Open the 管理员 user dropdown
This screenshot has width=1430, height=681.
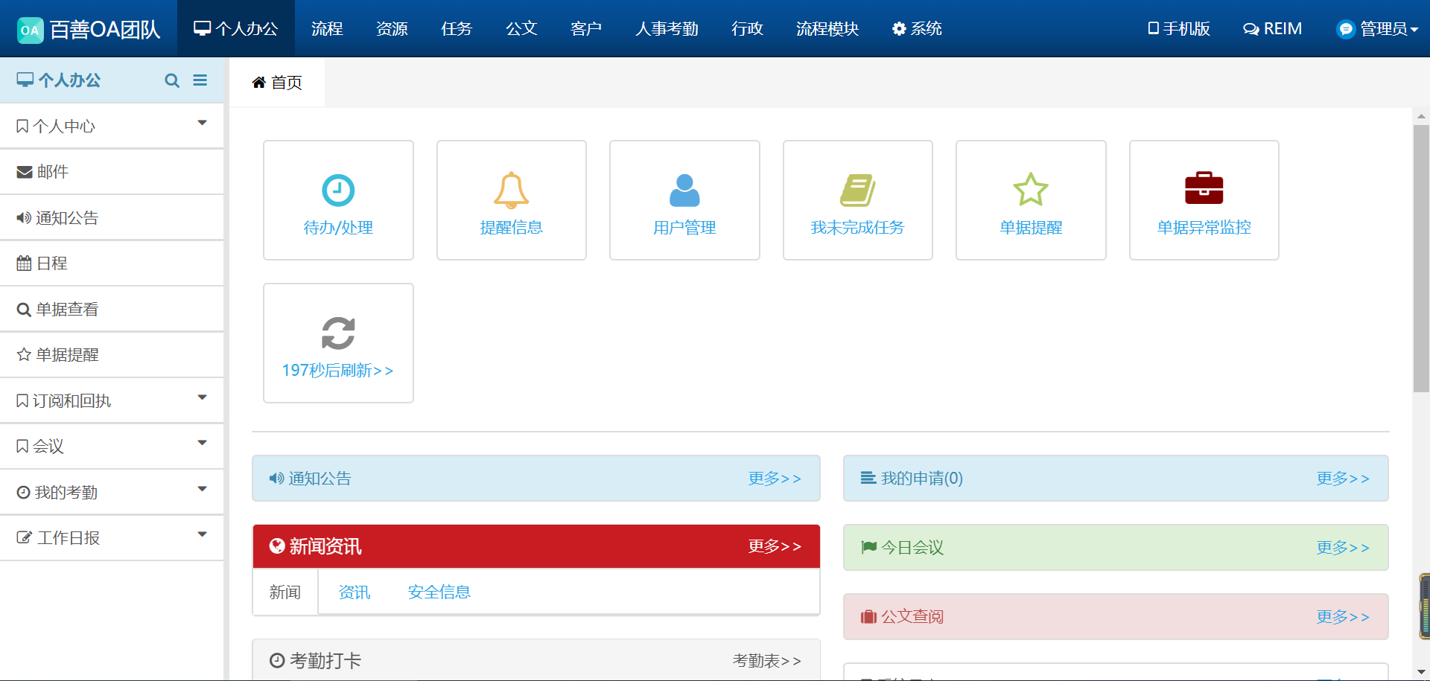(1377, 29)
